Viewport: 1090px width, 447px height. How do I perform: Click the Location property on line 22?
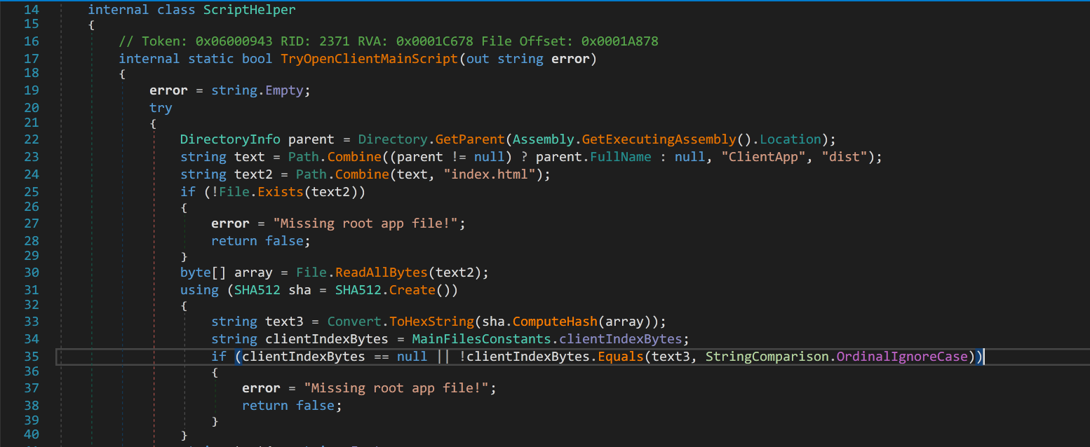click(x=790, y=139)
